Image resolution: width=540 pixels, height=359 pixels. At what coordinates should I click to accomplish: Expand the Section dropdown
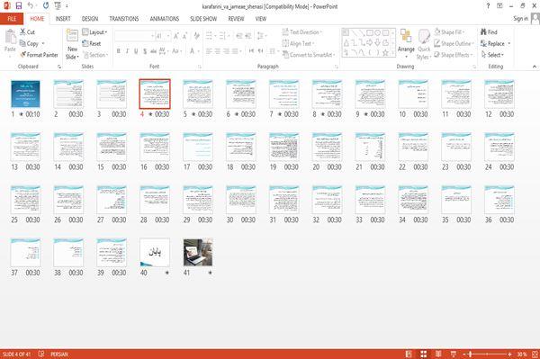[95, 55]
